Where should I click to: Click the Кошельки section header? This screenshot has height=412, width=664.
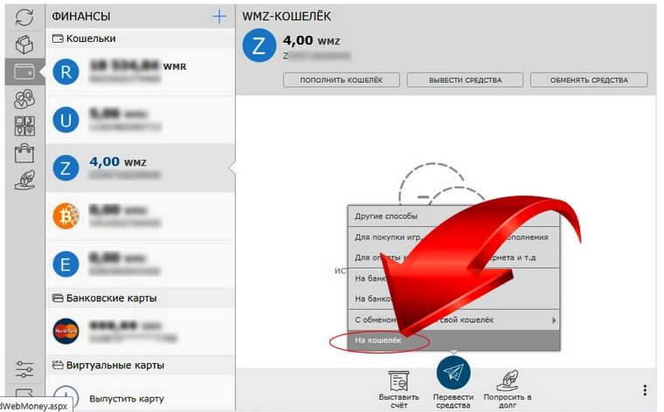coord(140,38)
